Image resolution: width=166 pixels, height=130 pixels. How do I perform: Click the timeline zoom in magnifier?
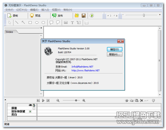click(x=84, y=100)
